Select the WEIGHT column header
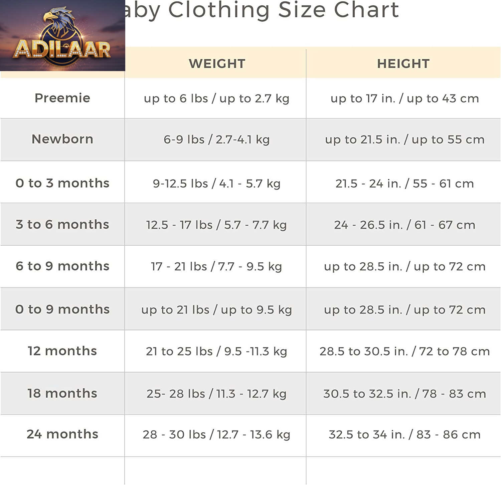 tap(217, 63)
